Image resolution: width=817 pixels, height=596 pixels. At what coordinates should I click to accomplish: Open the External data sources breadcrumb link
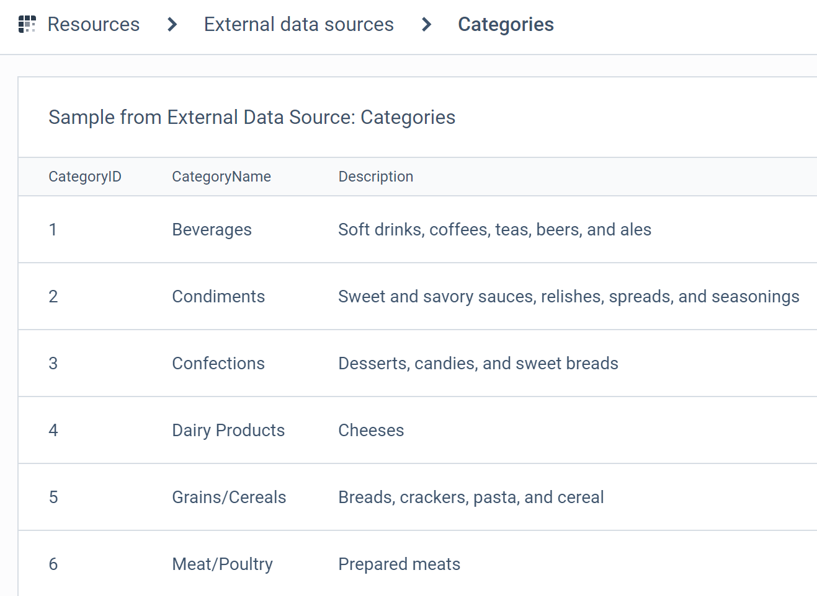[x=299, y=24]
